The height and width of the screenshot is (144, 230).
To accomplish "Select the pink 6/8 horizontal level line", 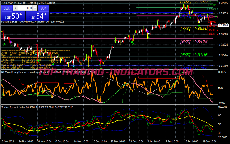I will [x=86, y=39].
